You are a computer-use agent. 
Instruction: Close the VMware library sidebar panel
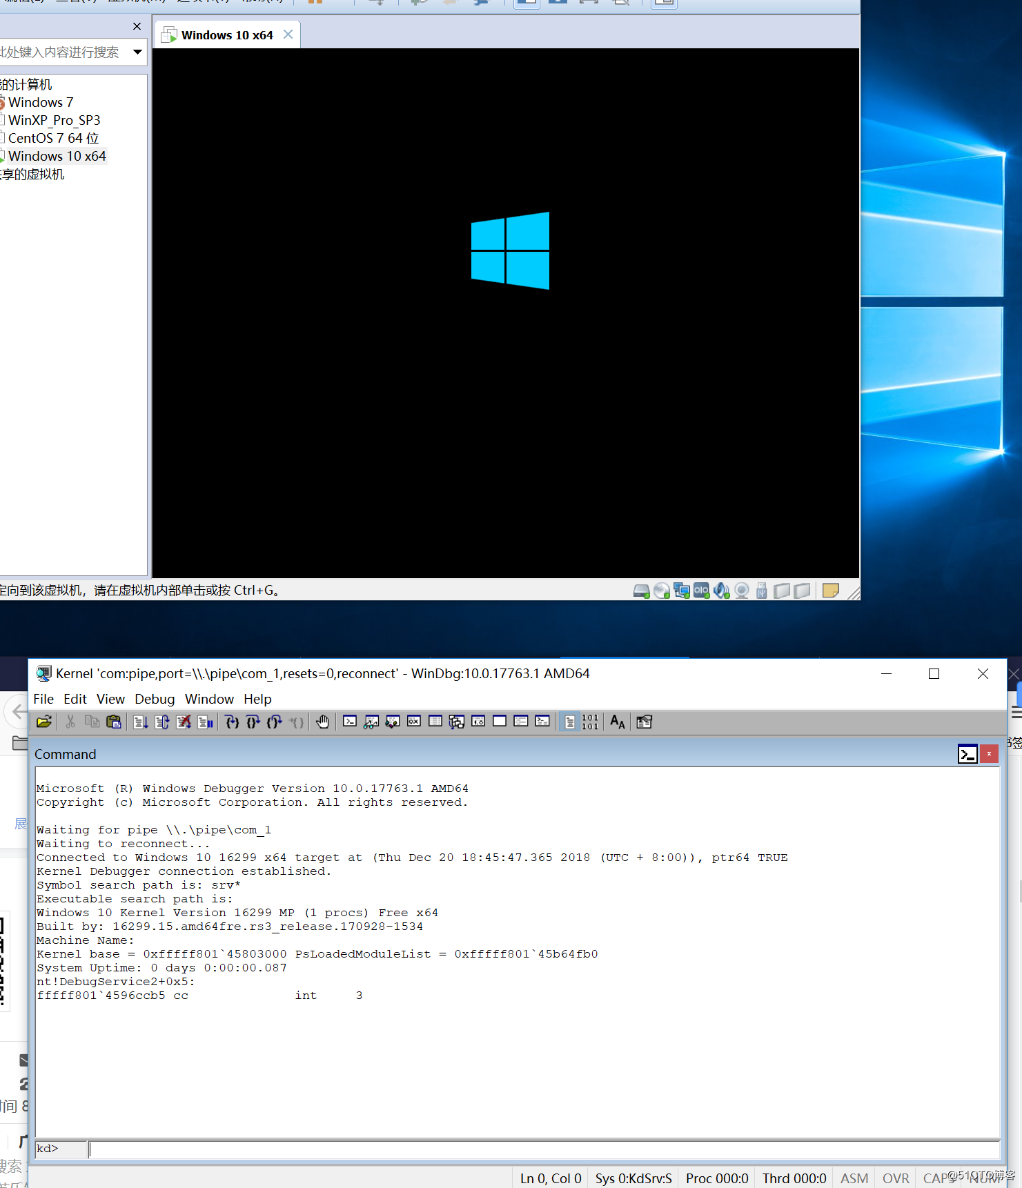click(x=137, y=26)
